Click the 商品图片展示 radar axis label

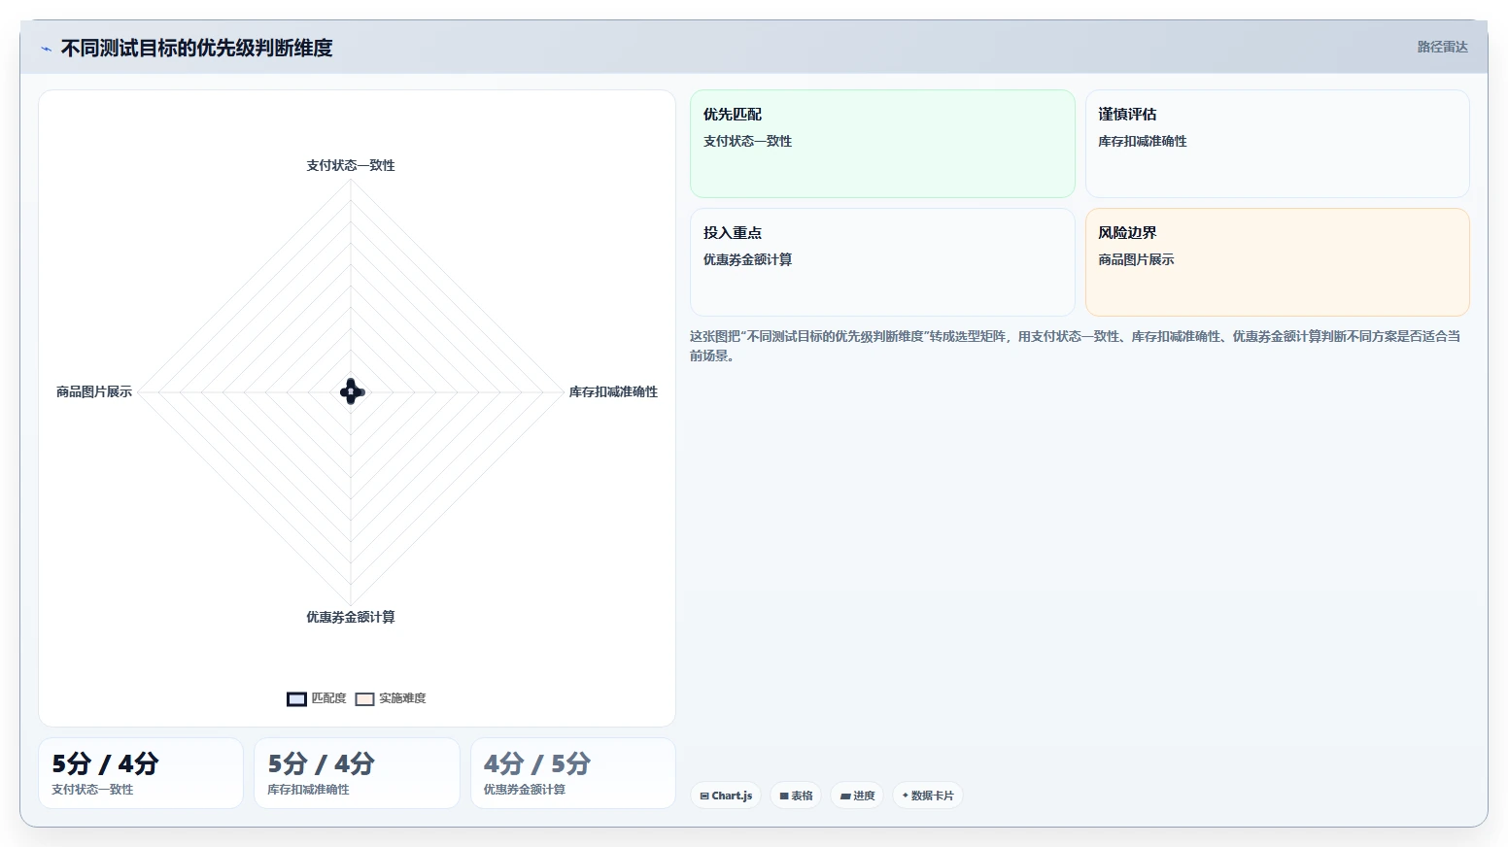94,391
